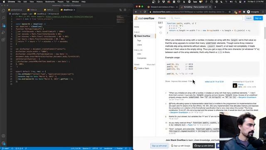Open Jobs in the sidebar
Screen dimensions: 266x150
(139, 54)
